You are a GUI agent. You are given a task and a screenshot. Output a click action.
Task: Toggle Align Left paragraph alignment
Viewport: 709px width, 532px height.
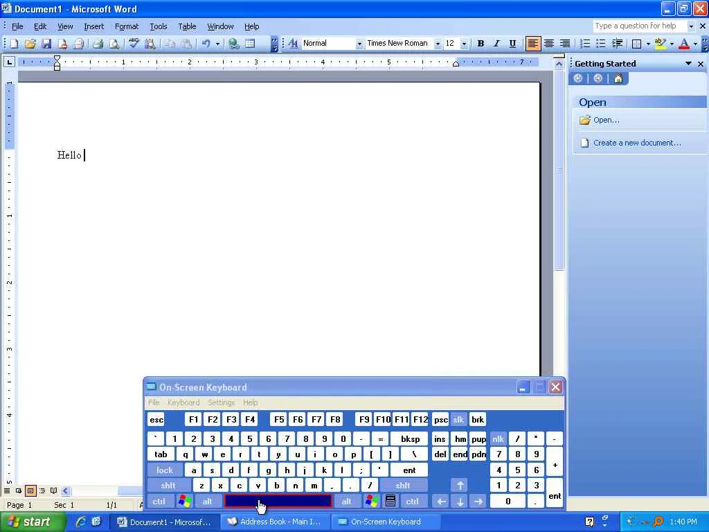click(x=532, y=44)
